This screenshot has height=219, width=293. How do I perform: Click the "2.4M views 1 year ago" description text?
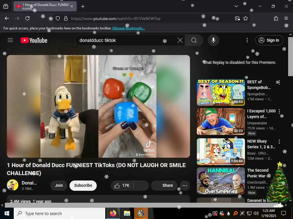(x=31, y=201)
